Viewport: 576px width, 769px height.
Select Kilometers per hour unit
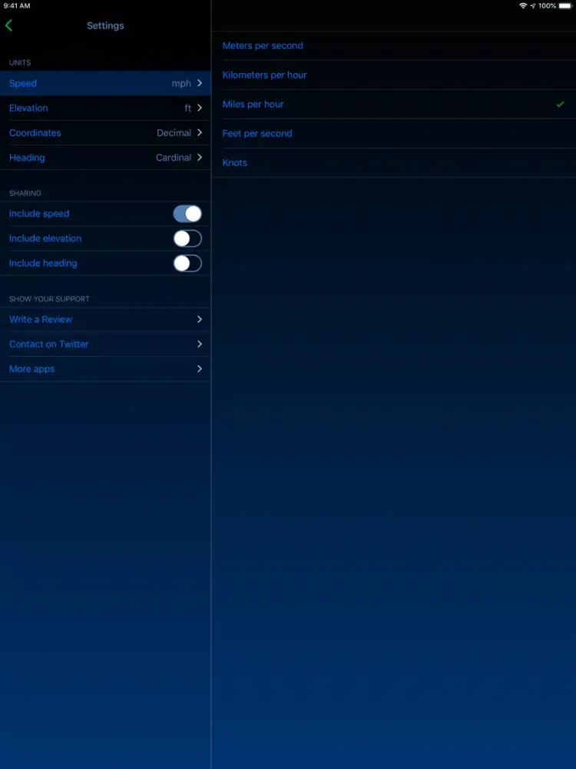point(394,75)
